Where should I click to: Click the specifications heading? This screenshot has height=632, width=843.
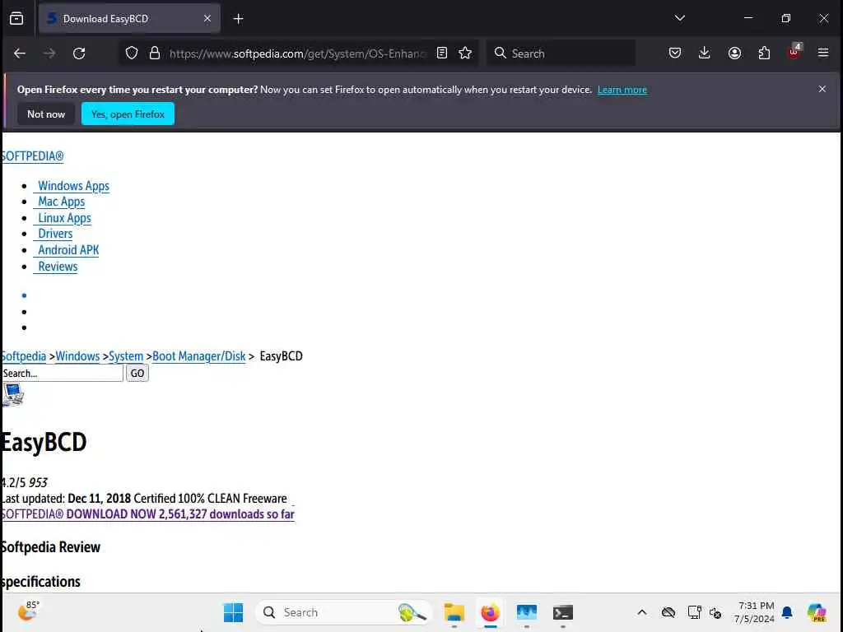[41, 582]
